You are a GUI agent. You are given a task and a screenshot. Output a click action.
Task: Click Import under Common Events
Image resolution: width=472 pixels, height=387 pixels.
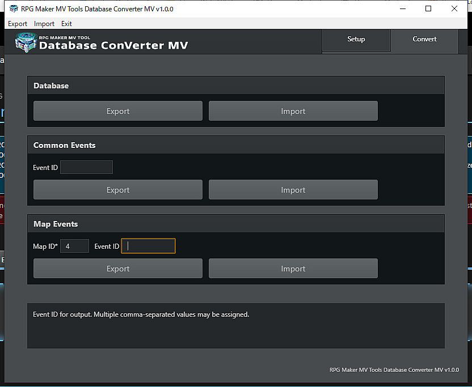tap(293, 190)
